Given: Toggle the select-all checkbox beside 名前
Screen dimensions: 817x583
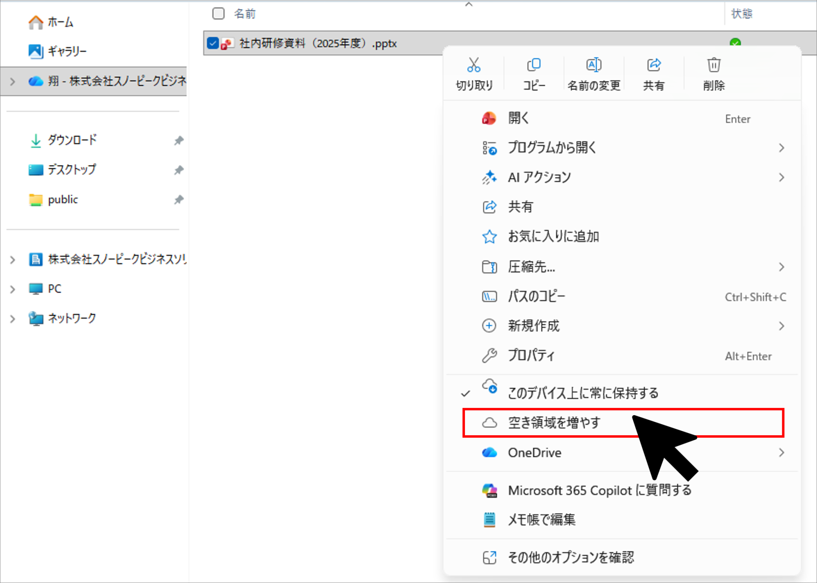Looking at the screenshot, I should pyautogui.click(x=219, y=13).
